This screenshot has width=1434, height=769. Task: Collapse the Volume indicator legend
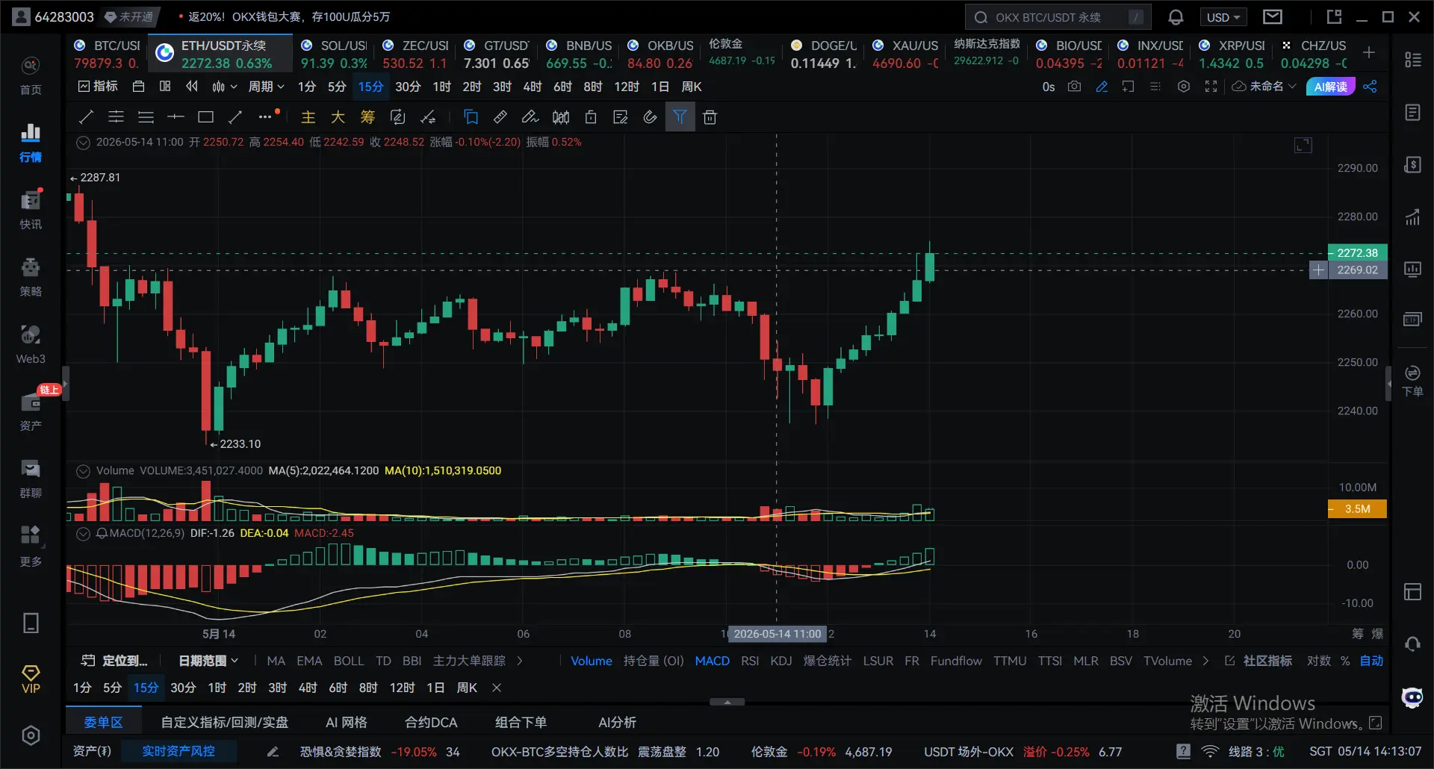(x=84, y=470)
